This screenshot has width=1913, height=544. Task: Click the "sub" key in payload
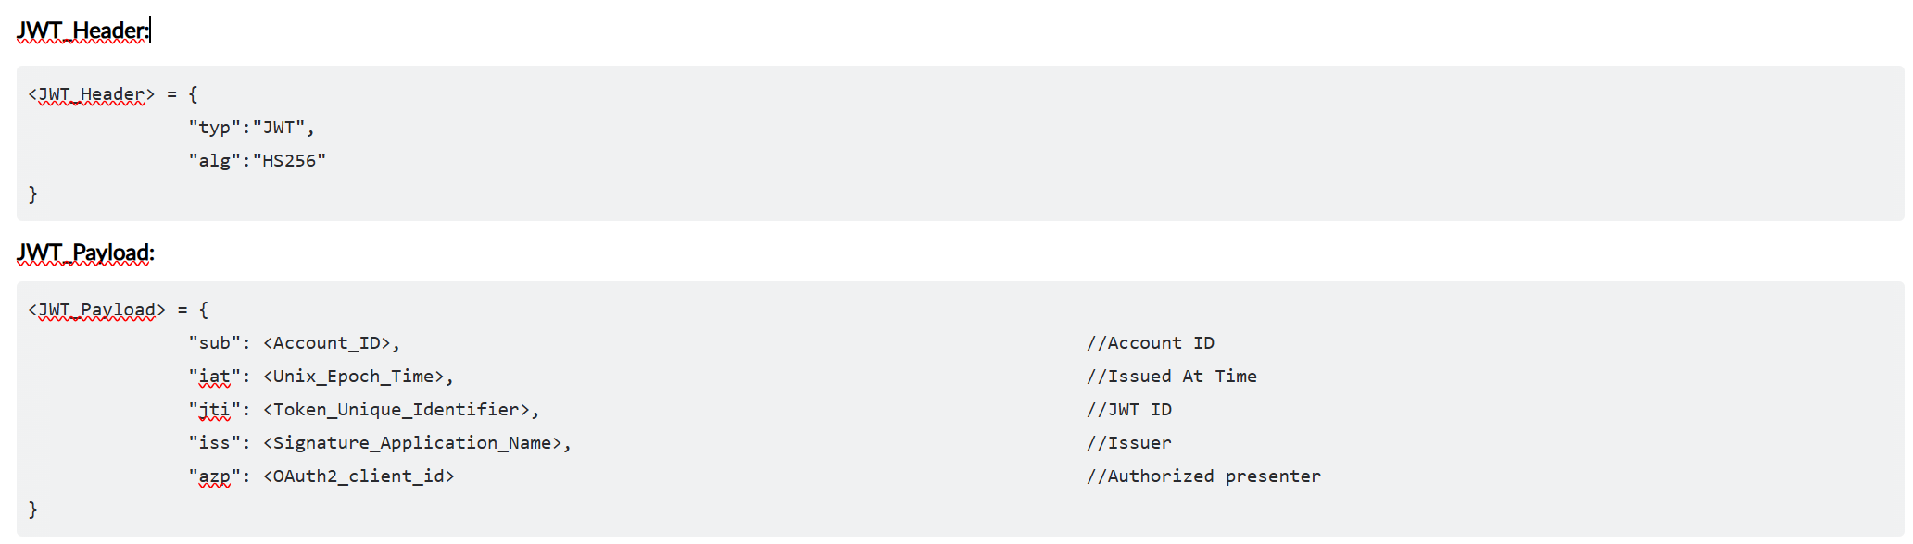214,343
